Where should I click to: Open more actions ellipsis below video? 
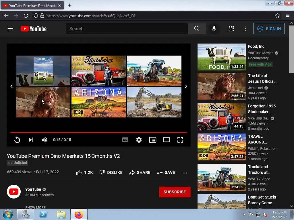(185, 173)
